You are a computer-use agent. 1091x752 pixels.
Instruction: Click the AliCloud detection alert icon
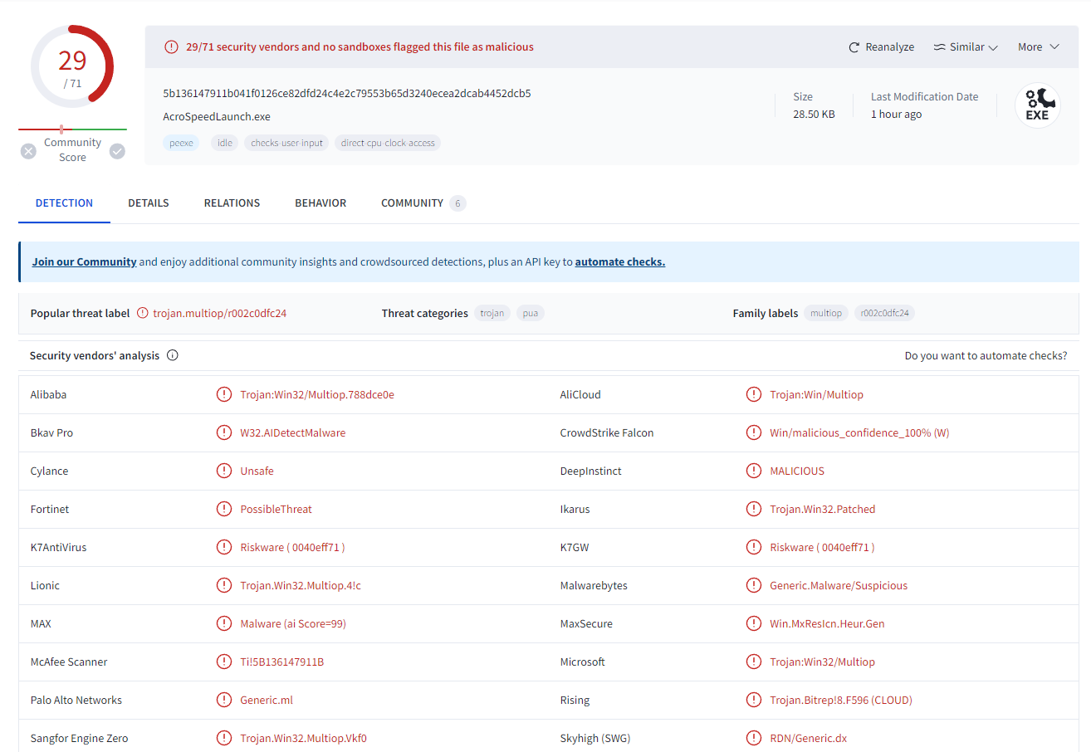754,394
